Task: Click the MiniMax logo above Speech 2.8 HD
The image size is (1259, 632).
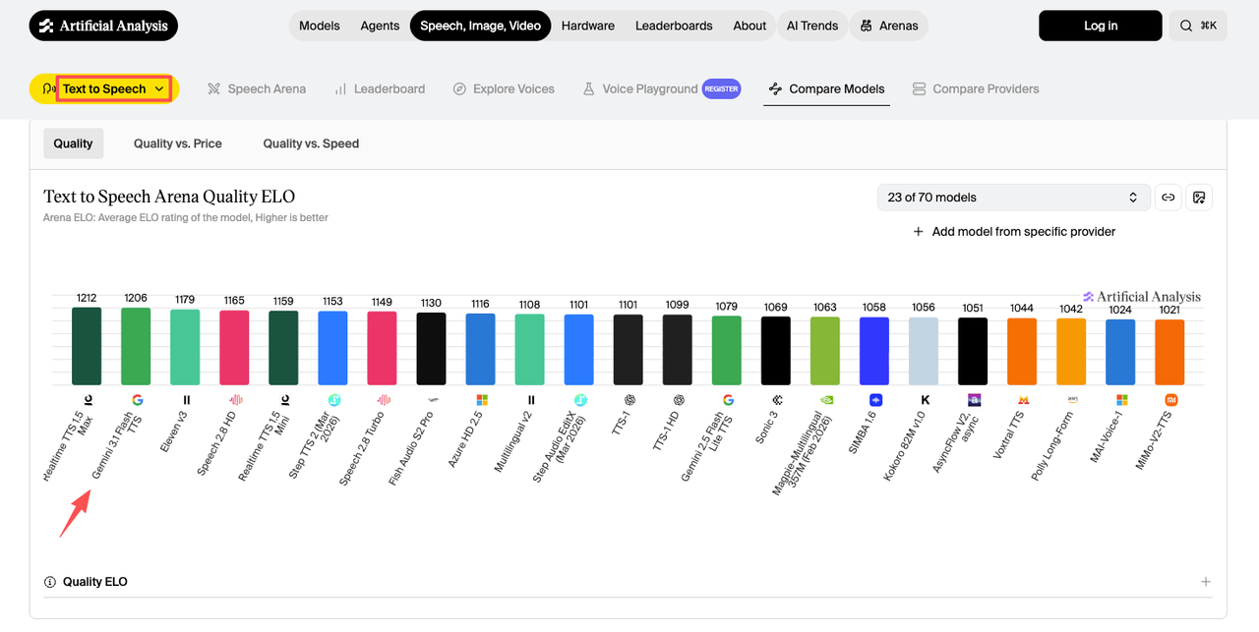Action: point(235,400)
